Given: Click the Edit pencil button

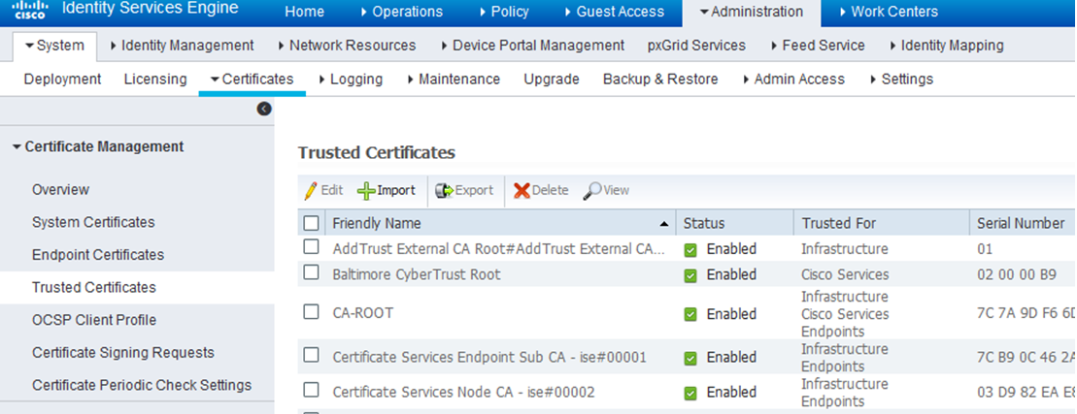Looking at the screenshot, I should (323, 191).
